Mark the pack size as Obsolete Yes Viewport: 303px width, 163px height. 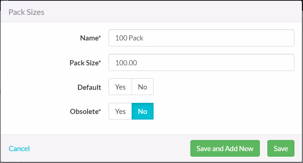click(120, 111)
